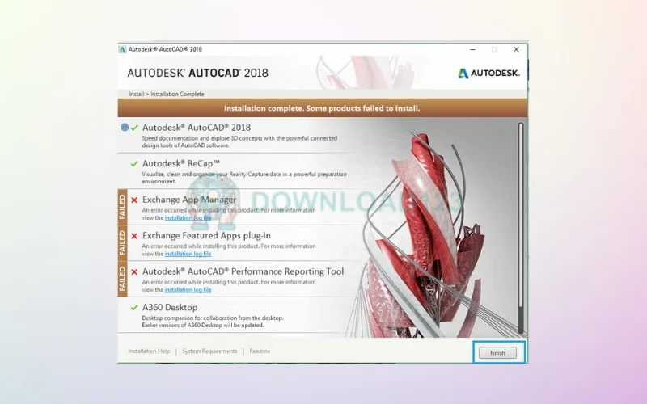Click the green checkmark beside A360 Desktop

coord(134,308)
